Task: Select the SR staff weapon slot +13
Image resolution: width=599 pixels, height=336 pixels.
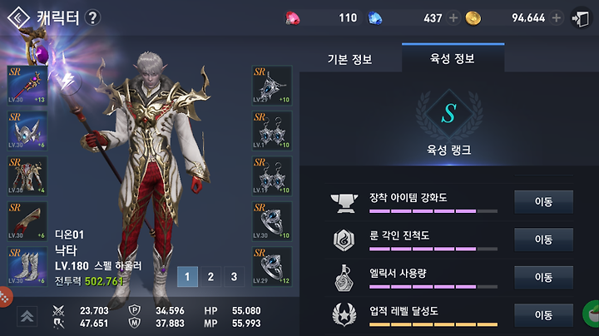Action: click(27, 86)
